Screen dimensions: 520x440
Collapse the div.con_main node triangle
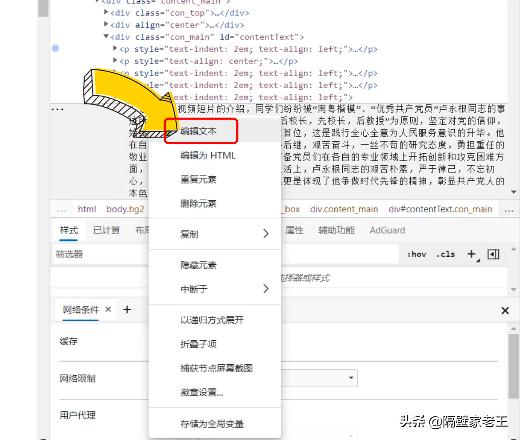pos(107,37)
